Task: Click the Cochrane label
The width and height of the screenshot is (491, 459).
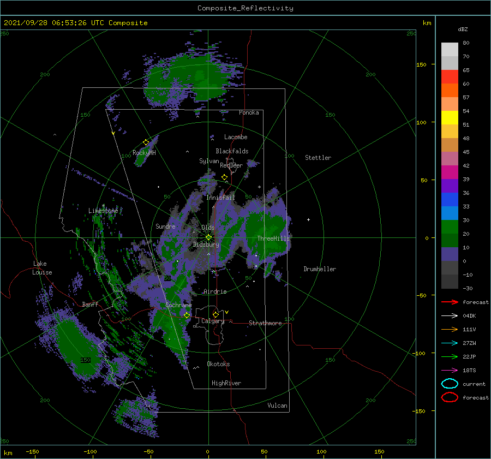Action: pyautogui.click(x=178, y=305)
